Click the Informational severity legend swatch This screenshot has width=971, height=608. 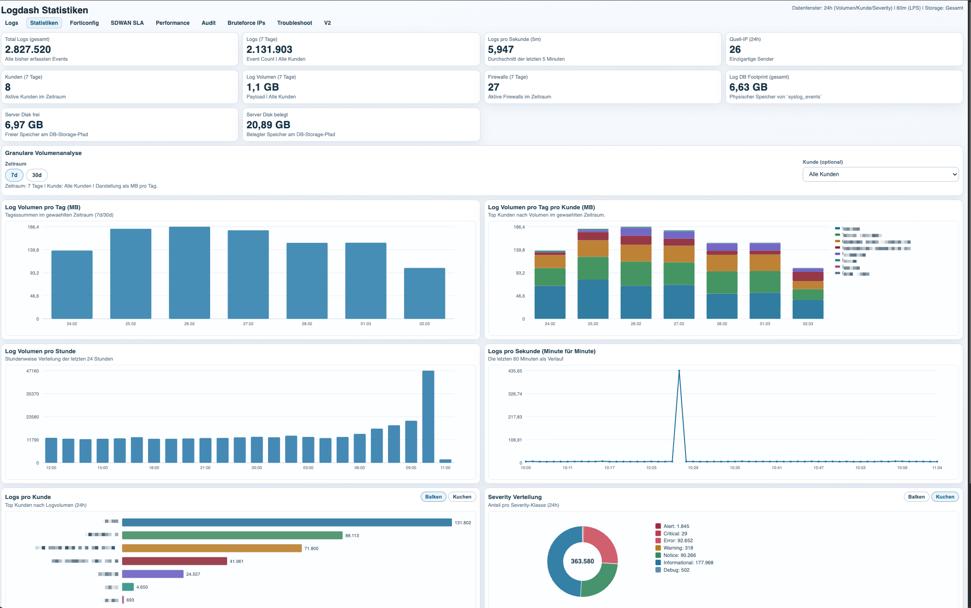658,562
